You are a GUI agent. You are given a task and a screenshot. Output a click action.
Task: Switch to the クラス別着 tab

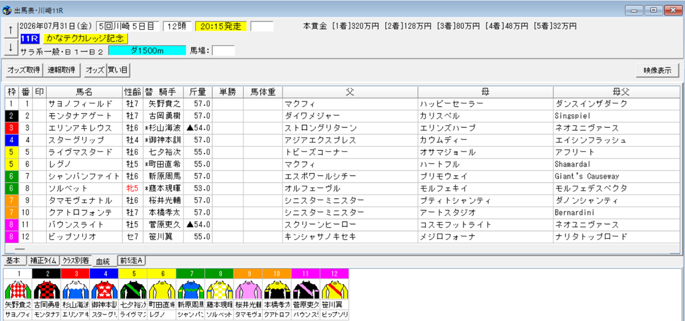76,260
